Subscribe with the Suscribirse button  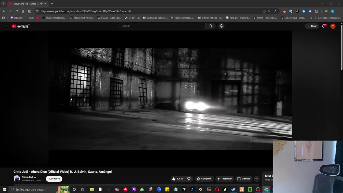(x=54, y=179)
